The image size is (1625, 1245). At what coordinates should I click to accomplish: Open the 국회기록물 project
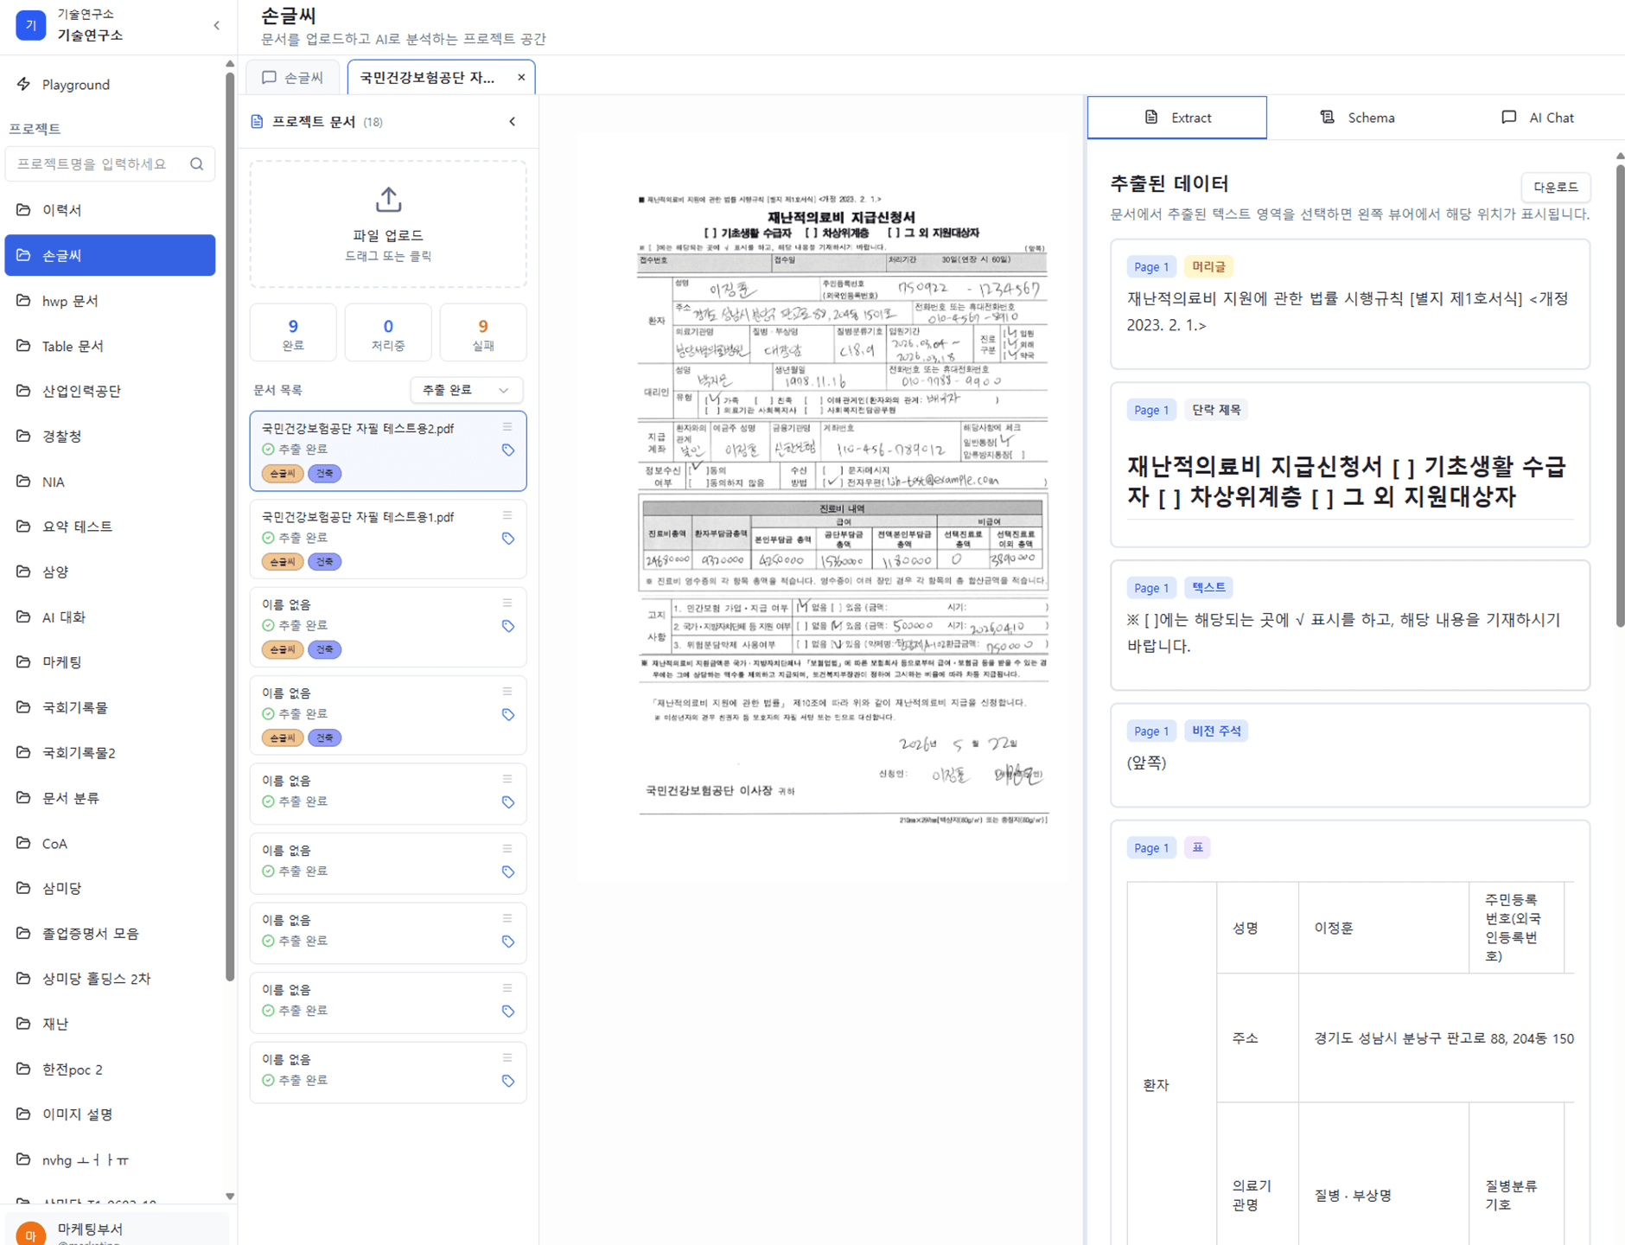[x=110, y=707]
